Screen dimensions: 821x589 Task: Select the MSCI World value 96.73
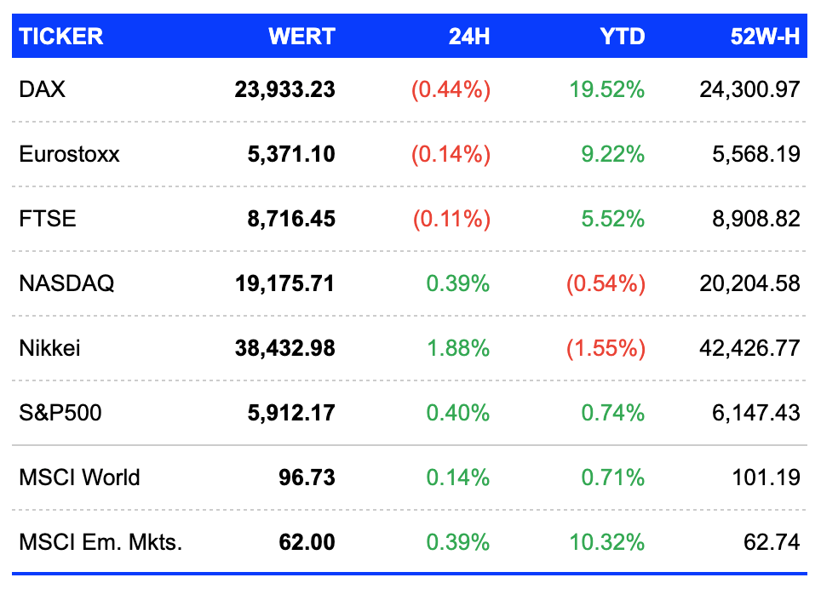(x=307, y=477)
